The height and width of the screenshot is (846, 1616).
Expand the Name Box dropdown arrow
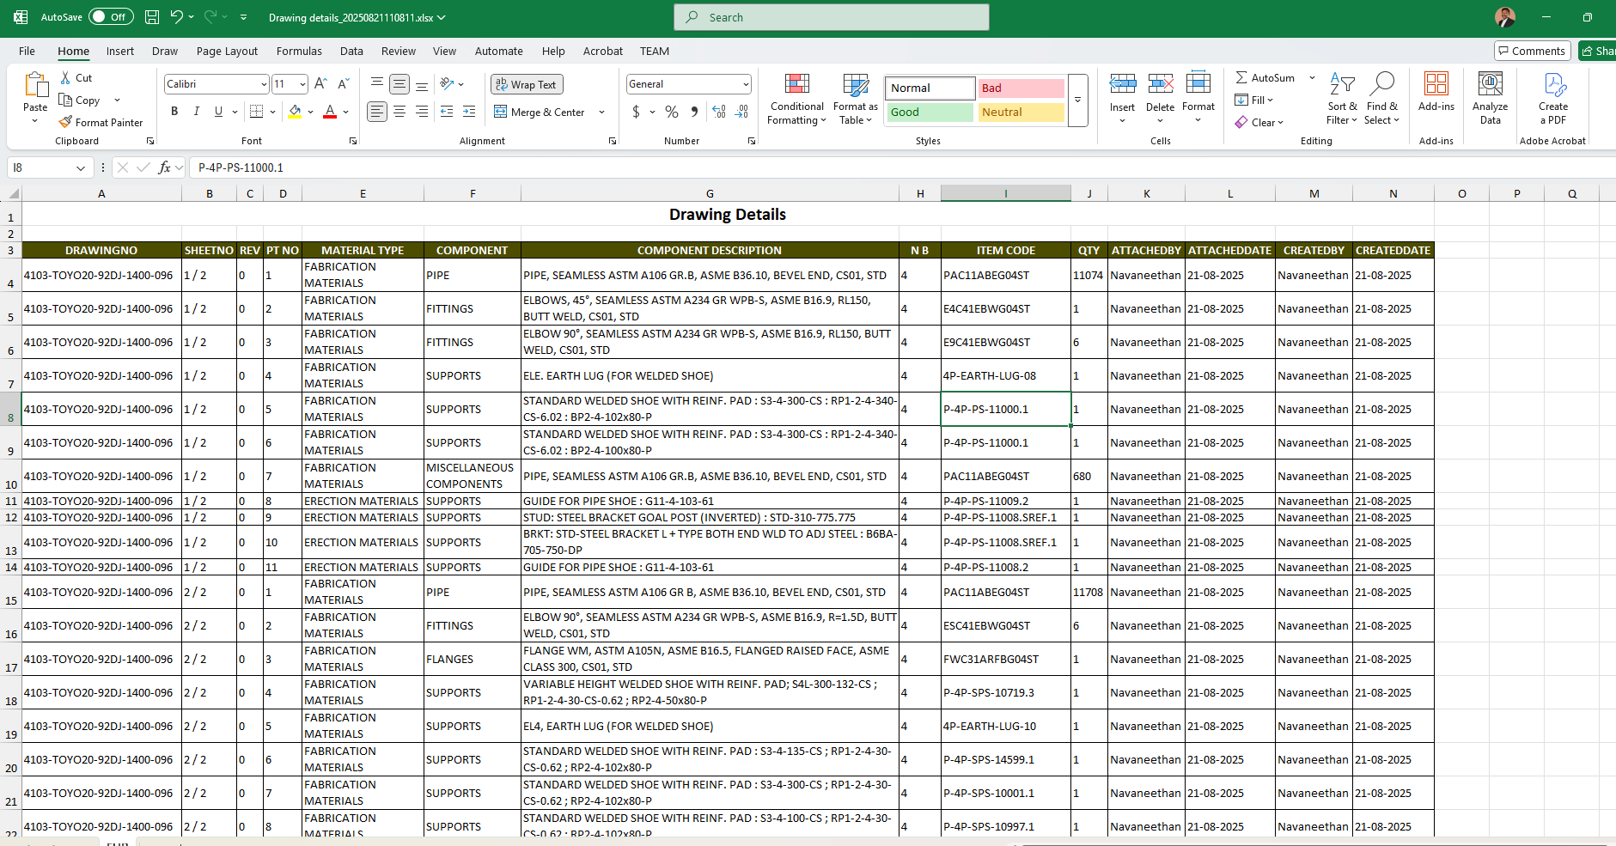(81, 168)
